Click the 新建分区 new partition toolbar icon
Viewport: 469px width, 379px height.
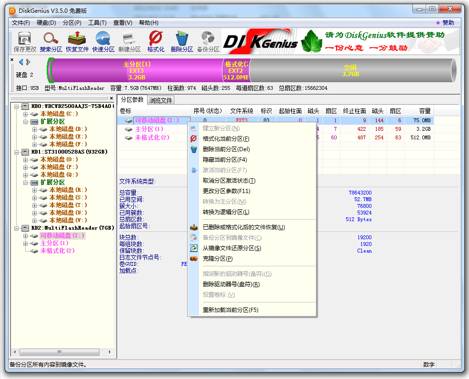129,41
